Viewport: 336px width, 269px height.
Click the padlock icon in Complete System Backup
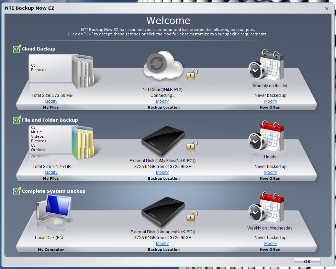coord(192,216)
